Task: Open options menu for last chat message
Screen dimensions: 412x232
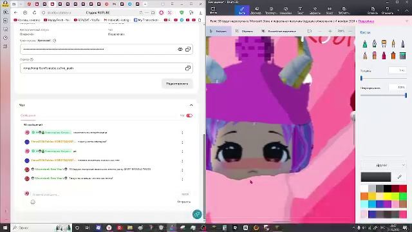Action: tap(182, 179)
